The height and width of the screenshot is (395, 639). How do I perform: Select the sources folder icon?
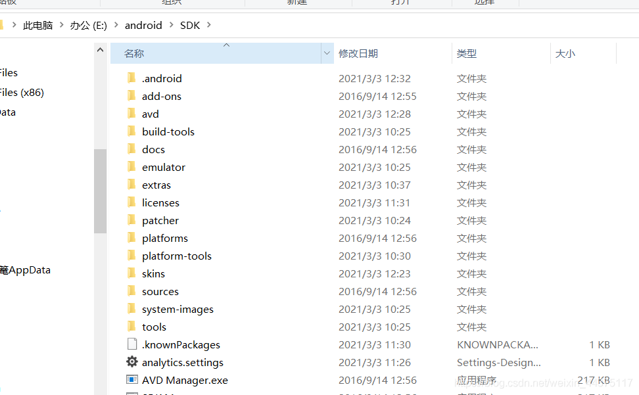point(131,290)
